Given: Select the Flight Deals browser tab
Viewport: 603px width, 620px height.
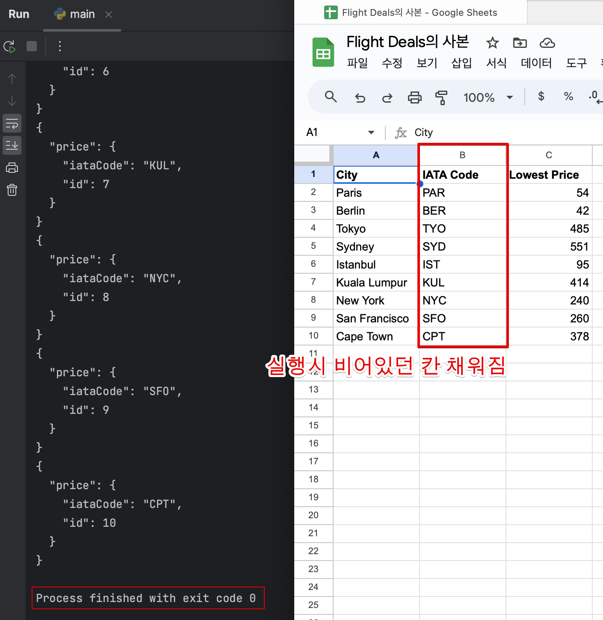Looking at the screenshot, I should tap(411, 12).
